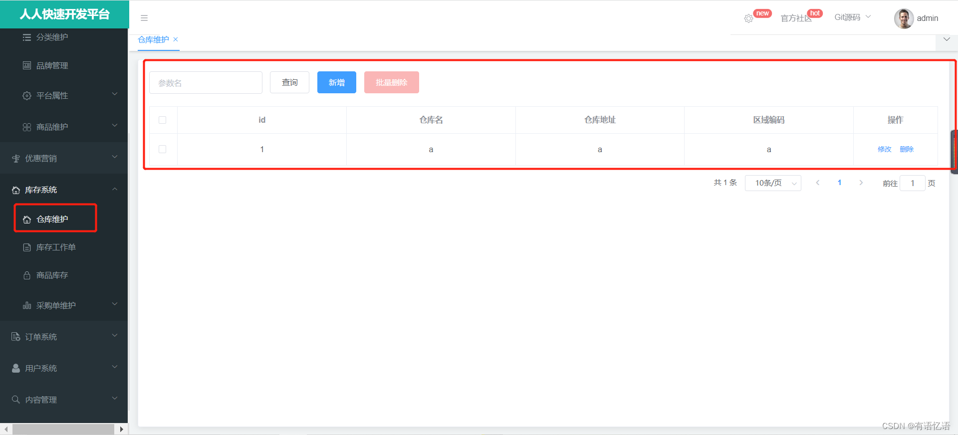This screenshot has width=958, height=435.
Task: Focus the 前往 page number input
Action: 913,183
